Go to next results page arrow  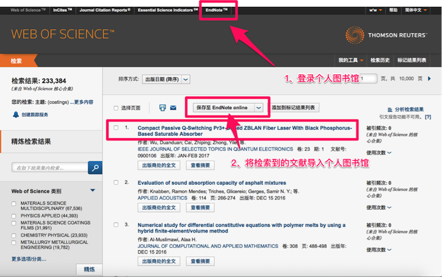(x=429, y=79)
